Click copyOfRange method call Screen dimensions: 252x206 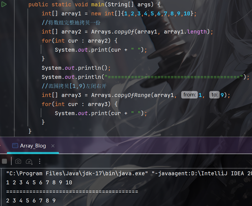[132, 95]
